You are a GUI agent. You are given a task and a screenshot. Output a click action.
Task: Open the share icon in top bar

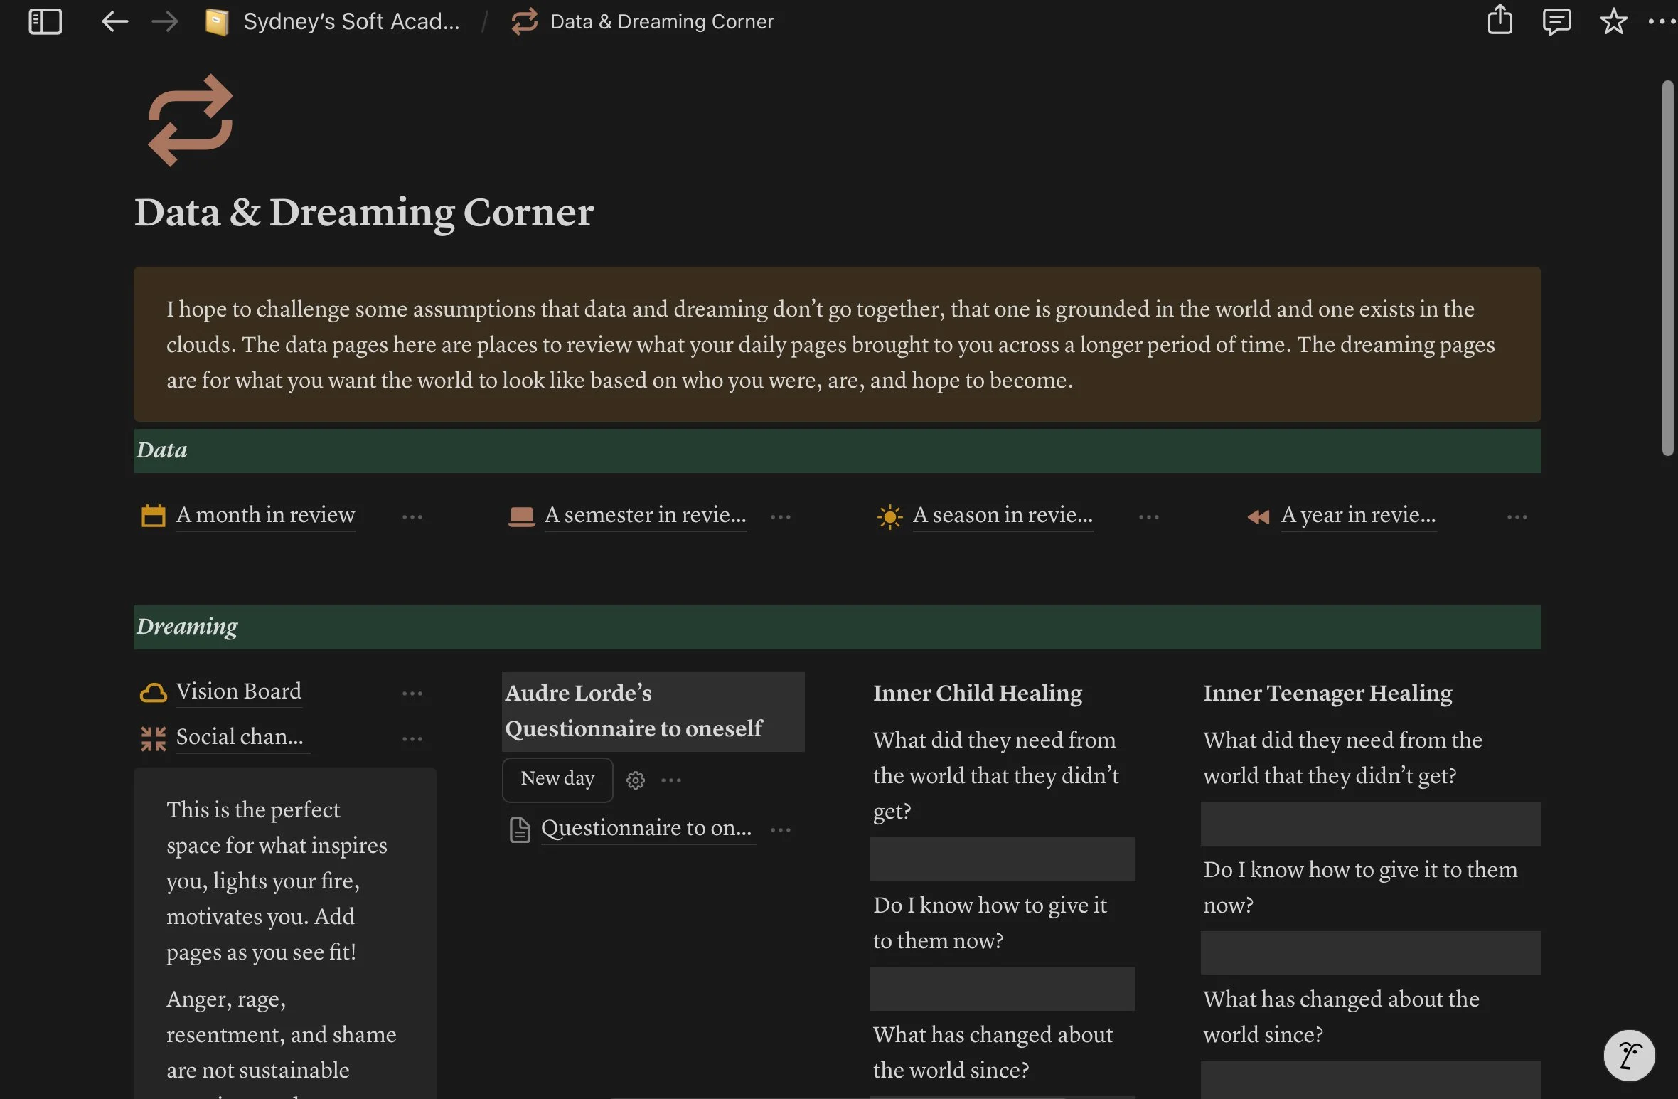tap(1500, 20)
